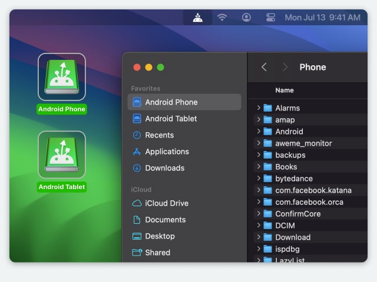
Task: Select the Android Phone desktop drive icon
Action: [62, 77]
